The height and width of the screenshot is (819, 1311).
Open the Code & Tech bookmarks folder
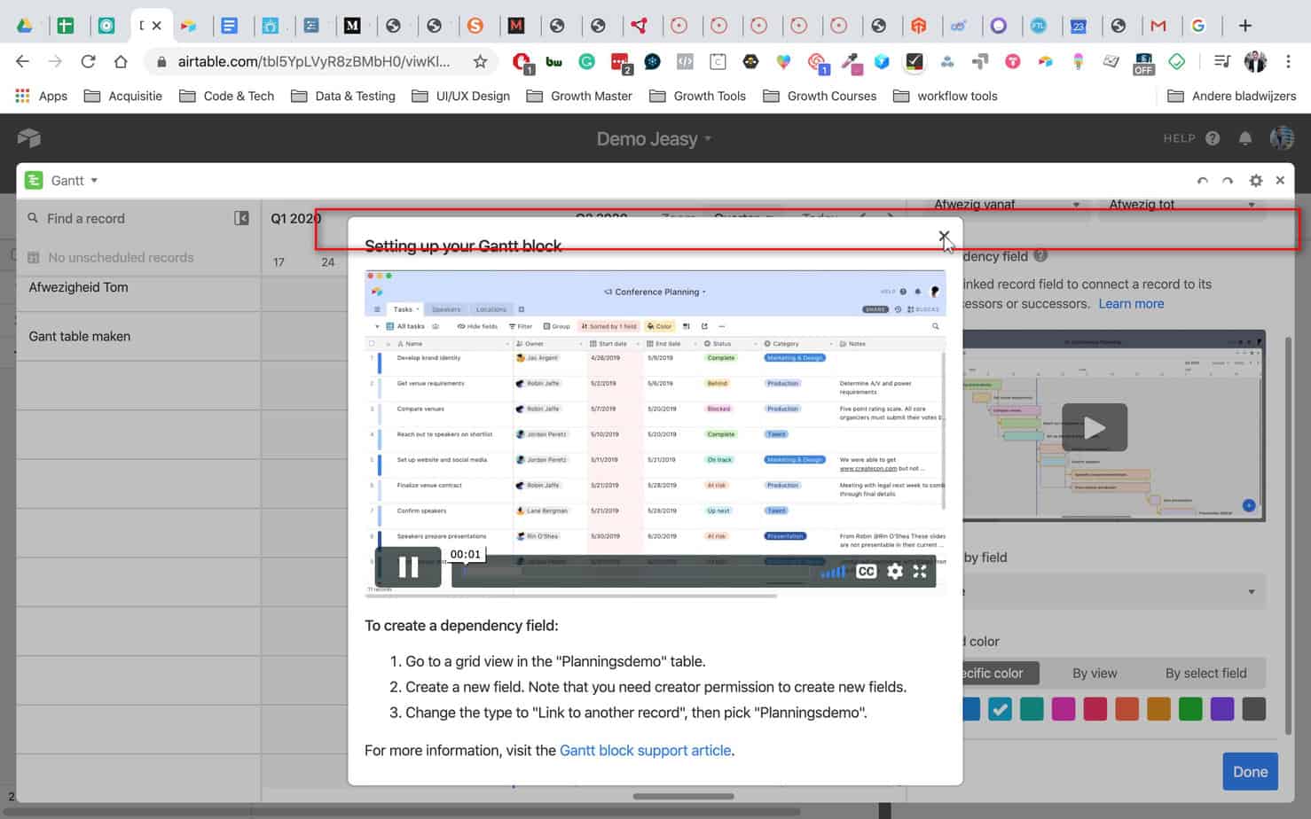[227, 96]
